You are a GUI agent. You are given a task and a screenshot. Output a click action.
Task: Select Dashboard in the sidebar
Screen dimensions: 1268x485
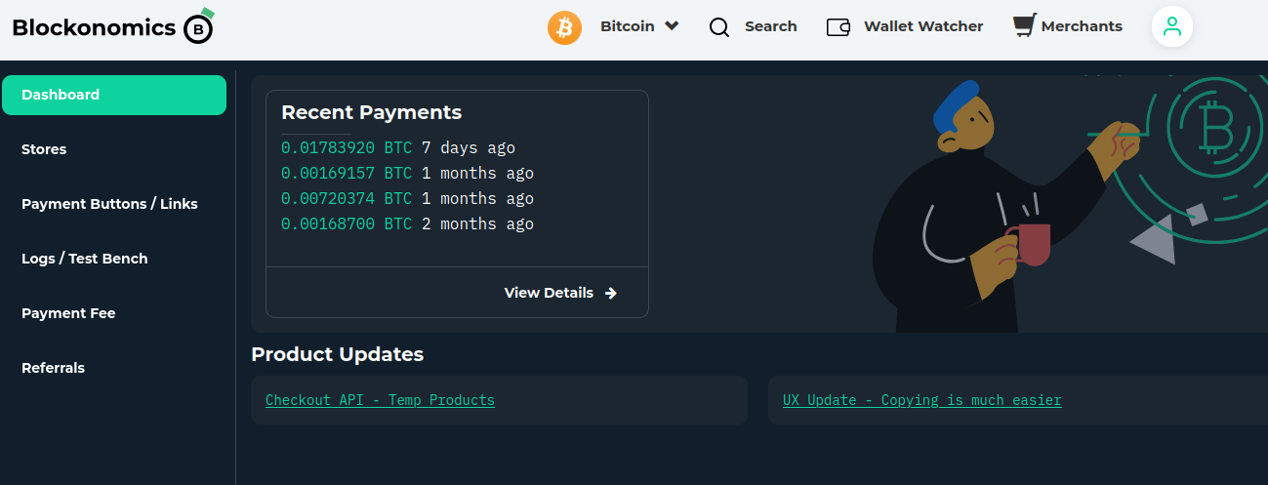coord(114,95)
